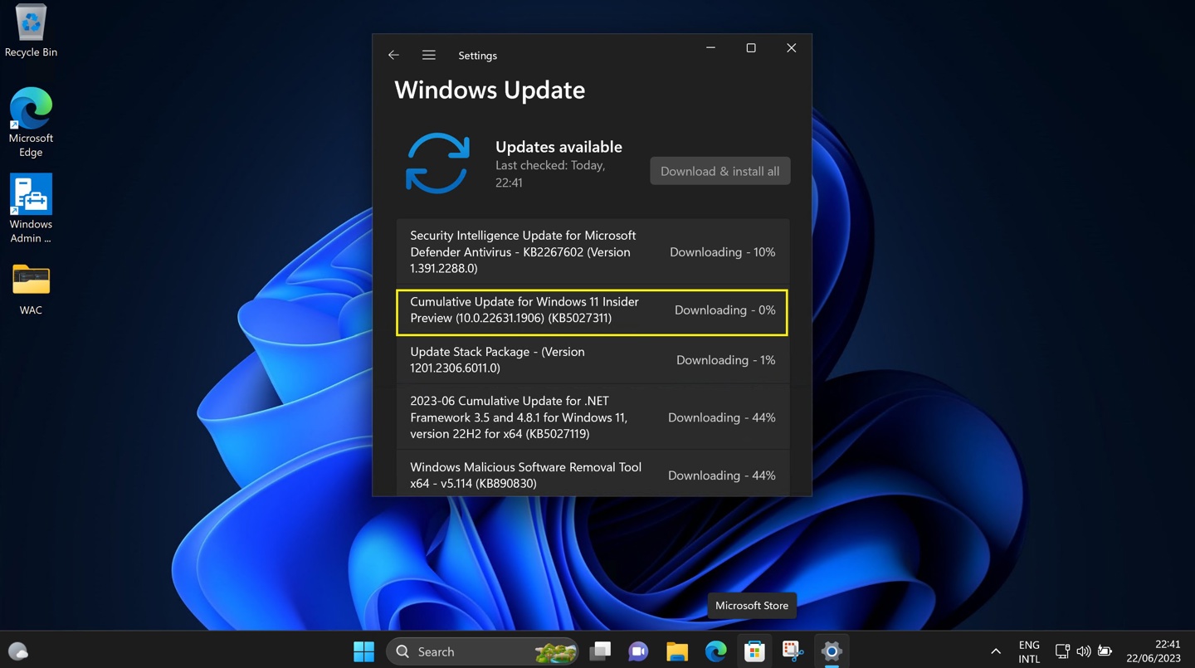Open volume settings from the system tray
The image size is (1195, 668).
[x=1084, y=651]
